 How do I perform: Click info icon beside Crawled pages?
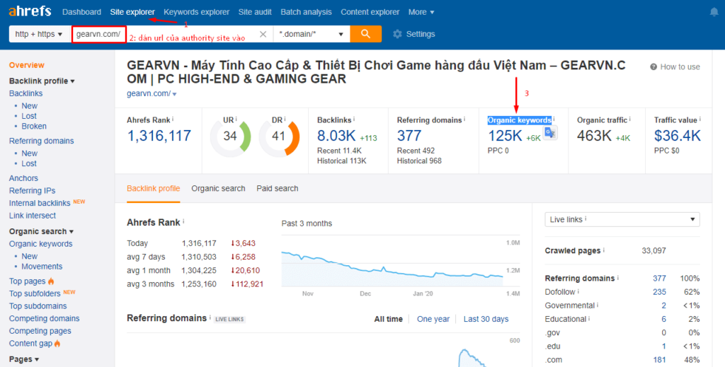tap(604, 250)
